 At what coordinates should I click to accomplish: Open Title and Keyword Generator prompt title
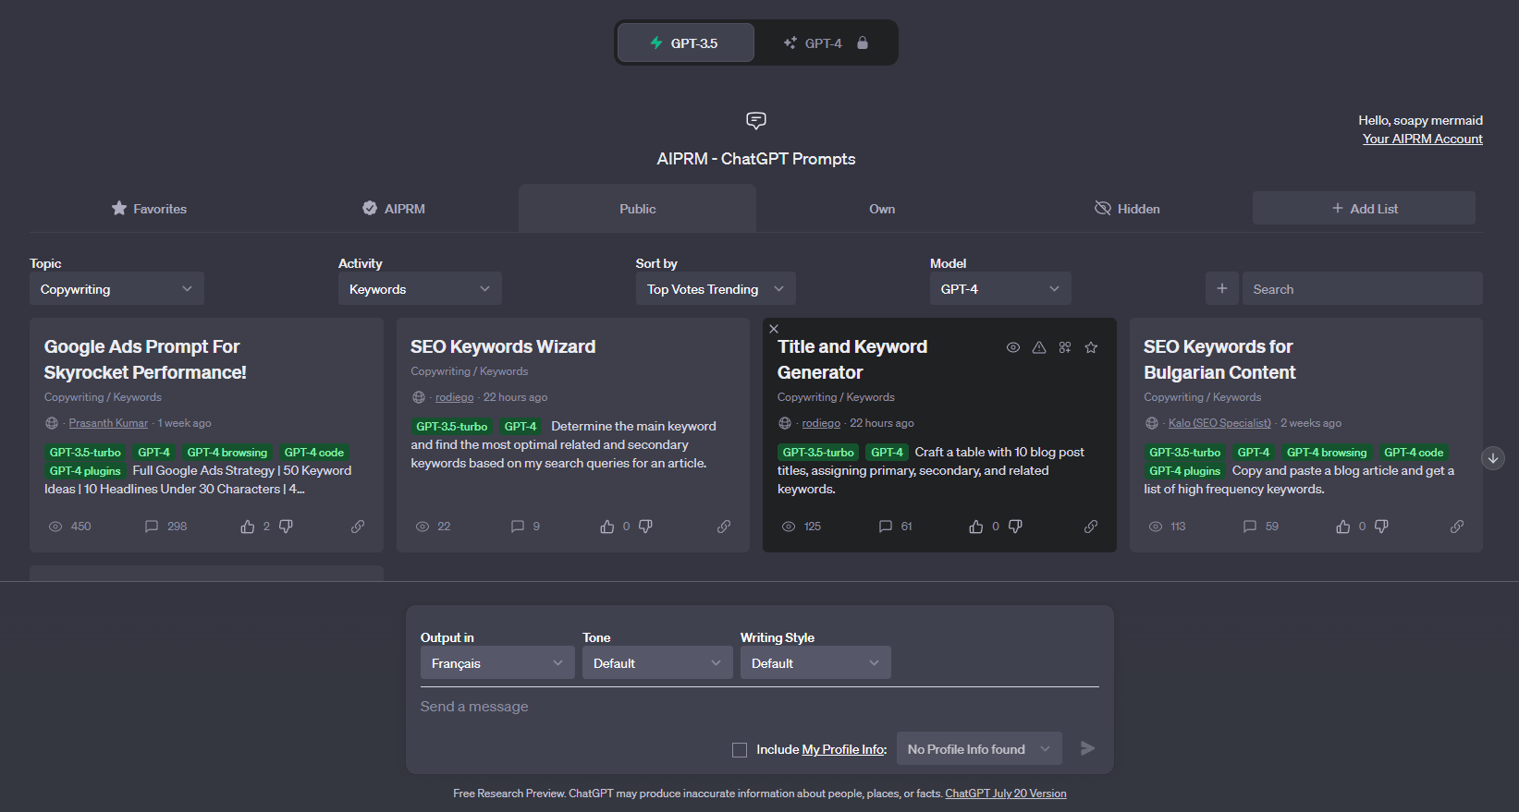(851, 359)
